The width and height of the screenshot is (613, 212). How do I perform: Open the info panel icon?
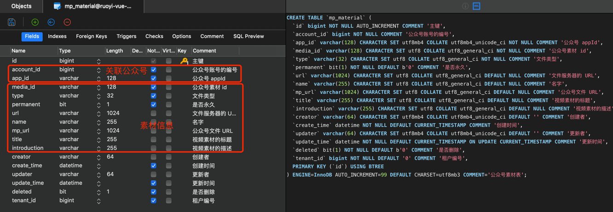(465, 6)
